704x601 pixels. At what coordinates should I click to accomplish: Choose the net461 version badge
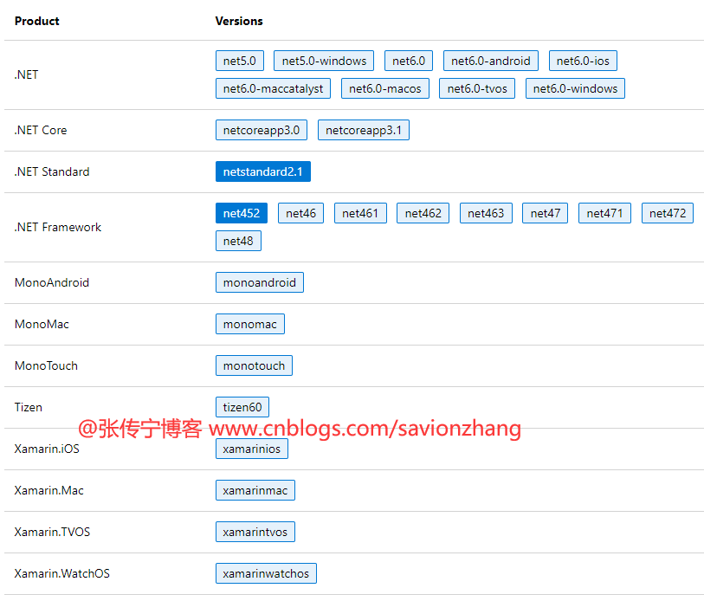pos(360,213)
